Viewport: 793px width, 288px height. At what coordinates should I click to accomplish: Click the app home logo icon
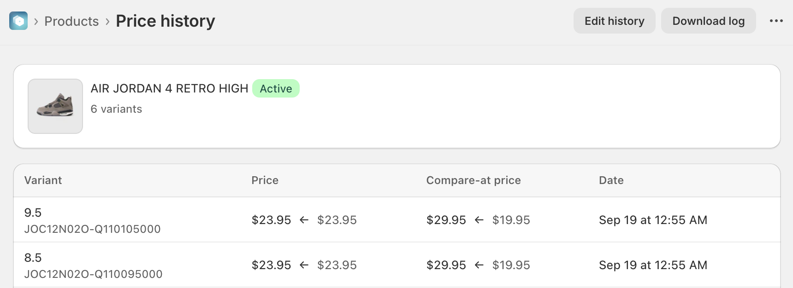pos(18,21)
